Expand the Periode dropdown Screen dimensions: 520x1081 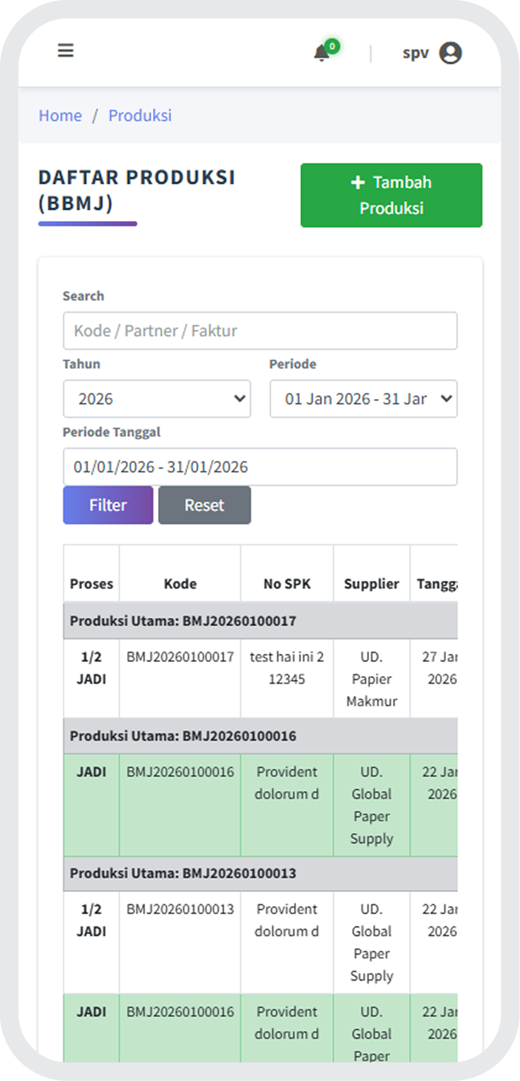click(x=363, y=399)
